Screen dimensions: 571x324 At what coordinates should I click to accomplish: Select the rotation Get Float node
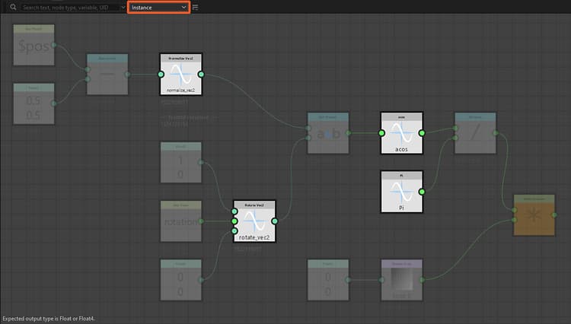coord(181,221)
